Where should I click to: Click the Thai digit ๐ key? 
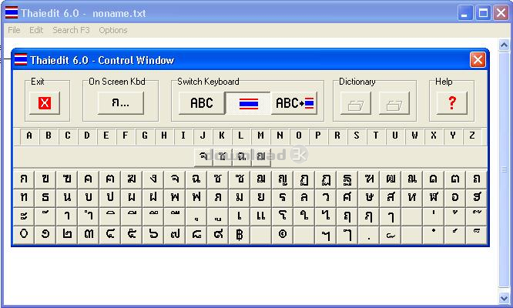[24, 235]
